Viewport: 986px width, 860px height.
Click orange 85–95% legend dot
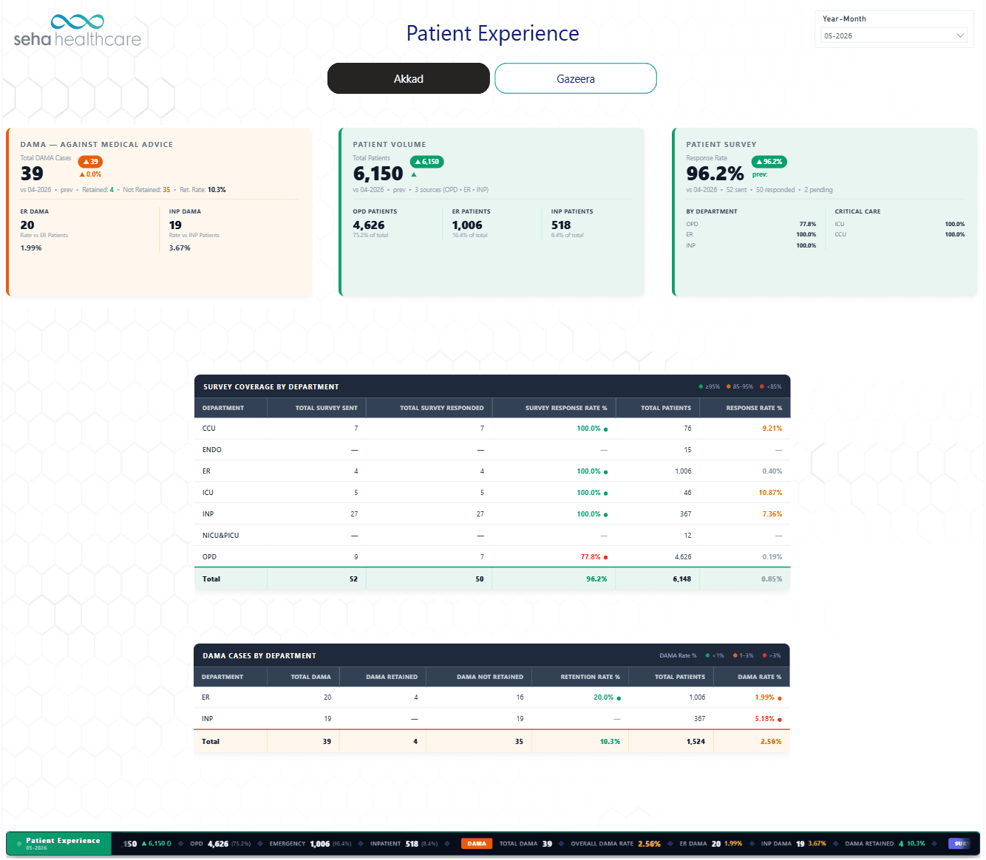[x=728, y=386]
